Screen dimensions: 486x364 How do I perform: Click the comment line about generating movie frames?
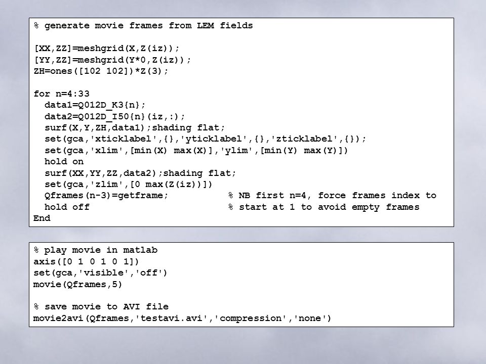point(143,26)
